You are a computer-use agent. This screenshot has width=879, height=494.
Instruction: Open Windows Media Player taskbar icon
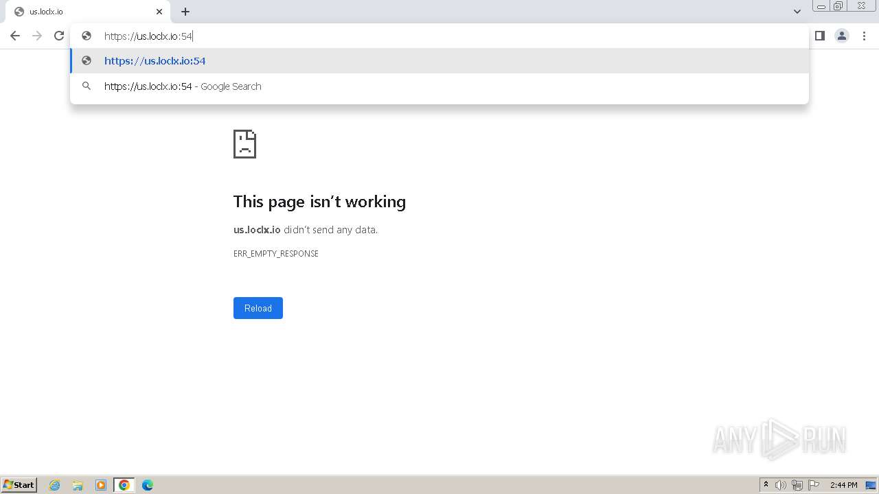(101, 485)
